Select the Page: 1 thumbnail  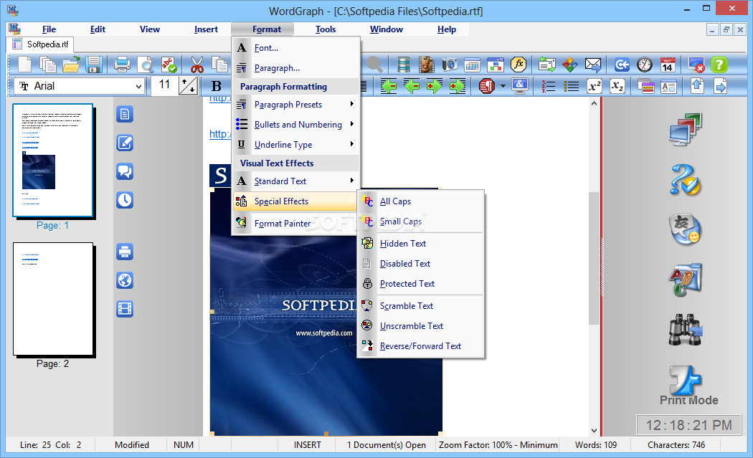(53, 161)
